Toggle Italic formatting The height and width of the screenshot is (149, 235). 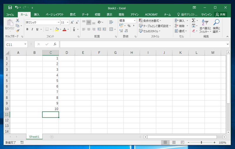coord(32,29)
